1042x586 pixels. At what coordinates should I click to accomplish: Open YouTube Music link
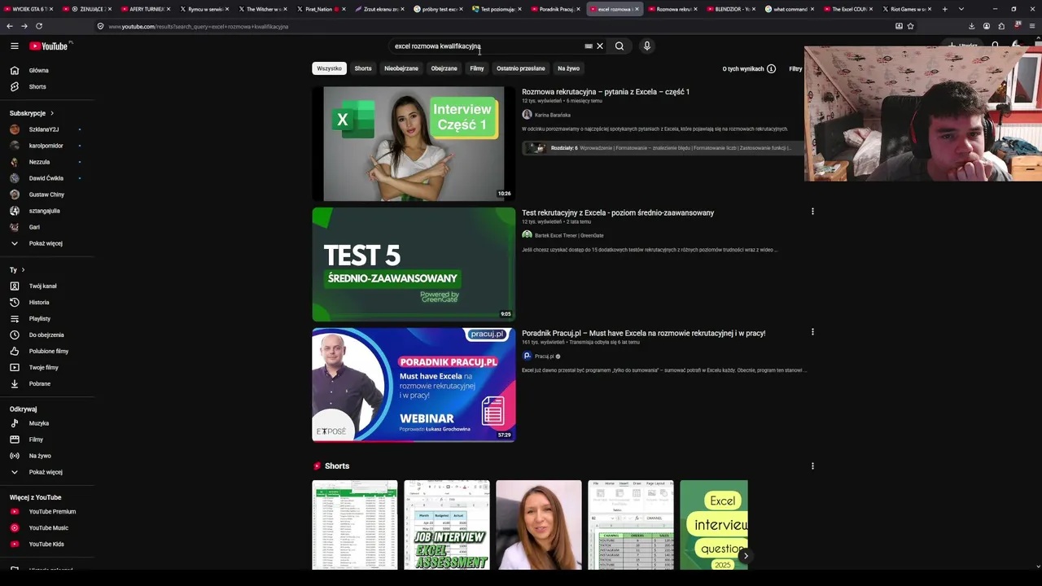tap(47, 528)
